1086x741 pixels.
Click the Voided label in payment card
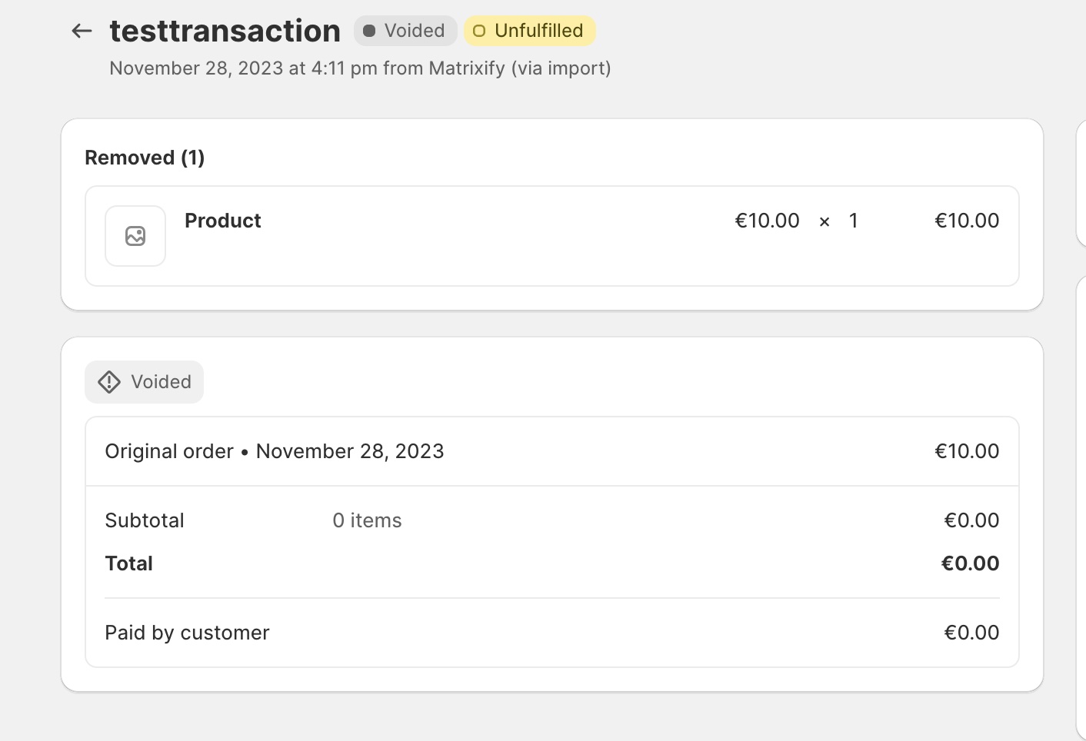pyautogui.click(x=161, y=382)
